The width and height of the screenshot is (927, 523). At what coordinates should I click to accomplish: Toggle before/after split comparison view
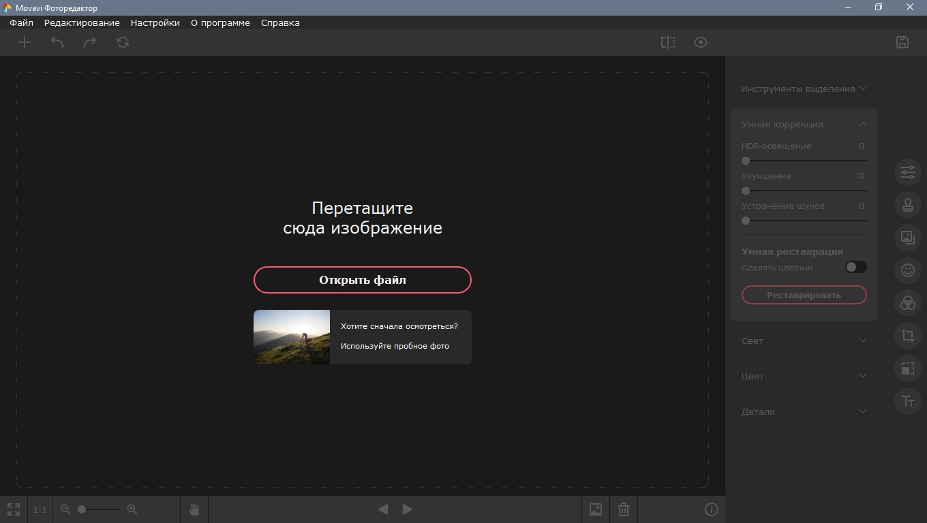pos(668,42)
